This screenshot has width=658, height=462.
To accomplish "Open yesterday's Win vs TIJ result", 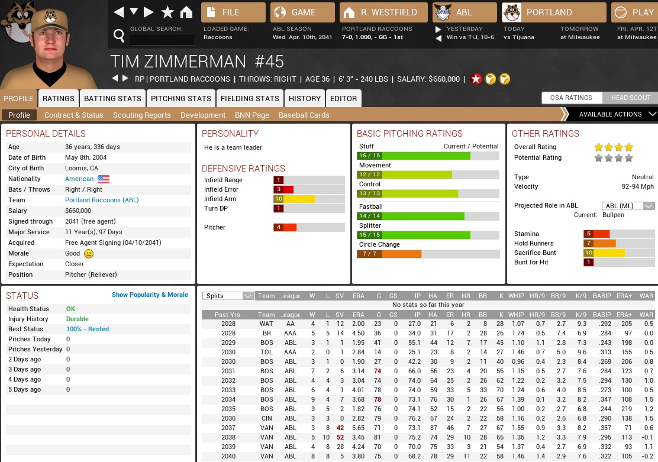I will tap(470, 37).
